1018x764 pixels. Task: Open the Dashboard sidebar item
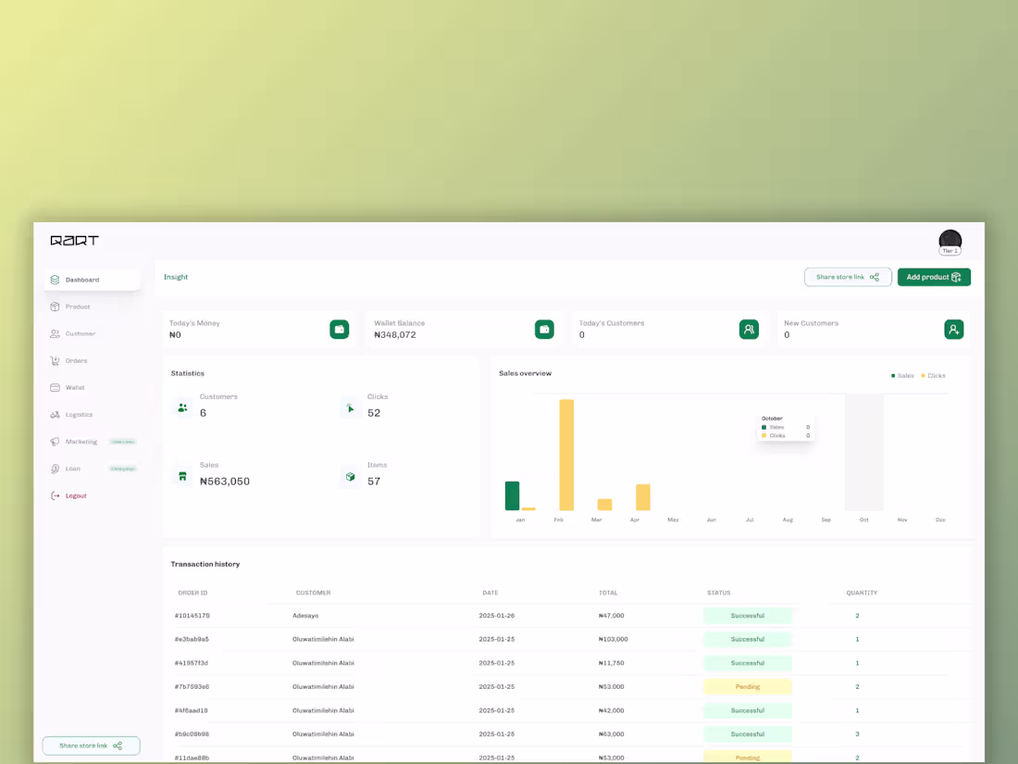[93, 280]
